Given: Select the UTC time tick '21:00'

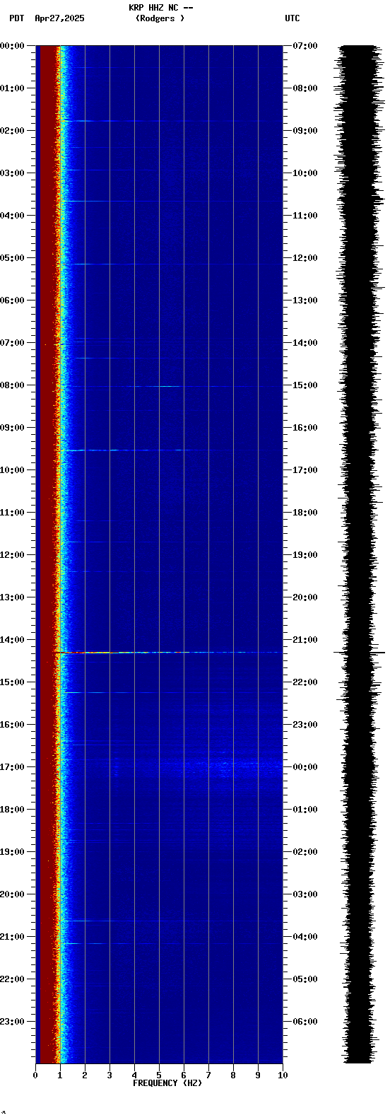Looking at the screenshot, I should click(305, 640).
